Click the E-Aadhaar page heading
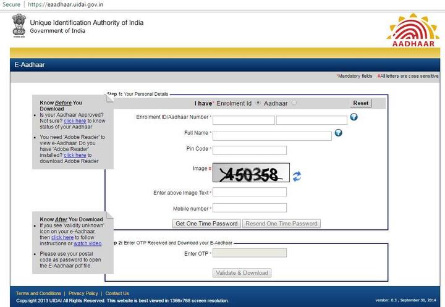Viewport: 445px width, 307px height. point(30,65)
